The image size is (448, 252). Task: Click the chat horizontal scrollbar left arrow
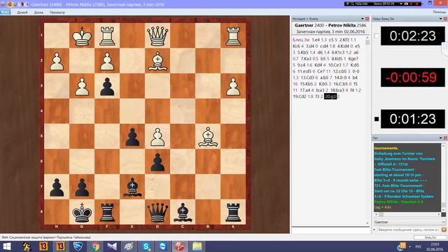(376, 214)
